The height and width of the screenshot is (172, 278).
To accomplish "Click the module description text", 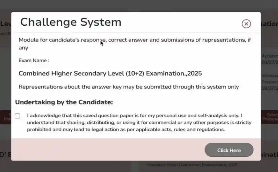I will point(135,43).
